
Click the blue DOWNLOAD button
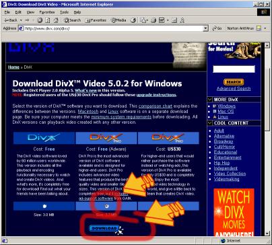point(104,228)
